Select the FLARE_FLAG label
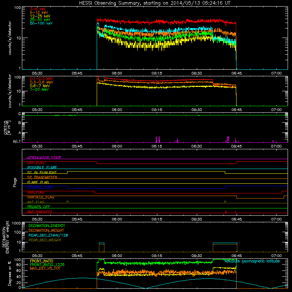The width and height of the screenshot is (292, 292). pos(38,182)
